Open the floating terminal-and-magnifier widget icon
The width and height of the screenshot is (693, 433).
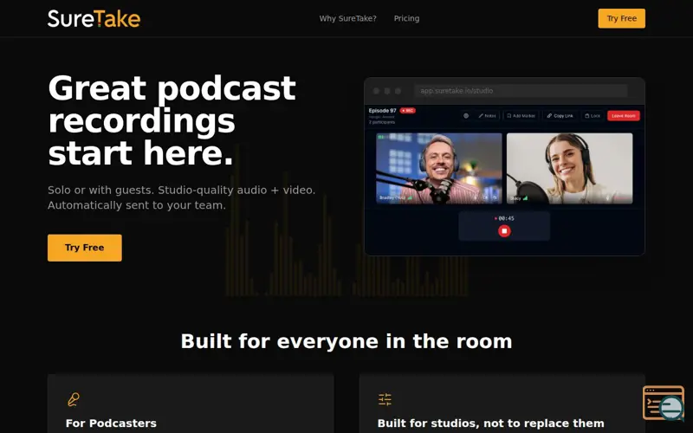pos(664,404)
